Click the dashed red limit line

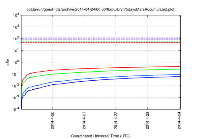[x=101, y=43]
